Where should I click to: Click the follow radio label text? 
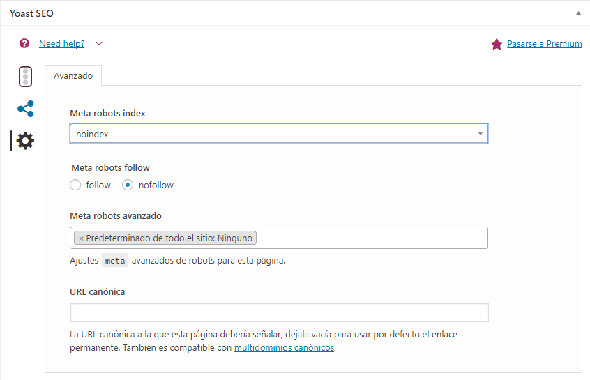coord(98,185)
